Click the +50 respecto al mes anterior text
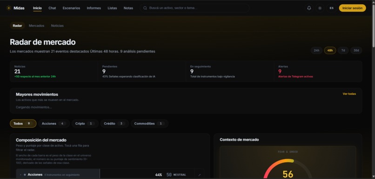The height and width of the screenshot is (179, 375). click(35, 76)
